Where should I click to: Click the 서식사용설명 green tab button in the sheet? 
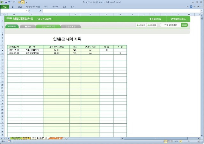click(12, 26)
